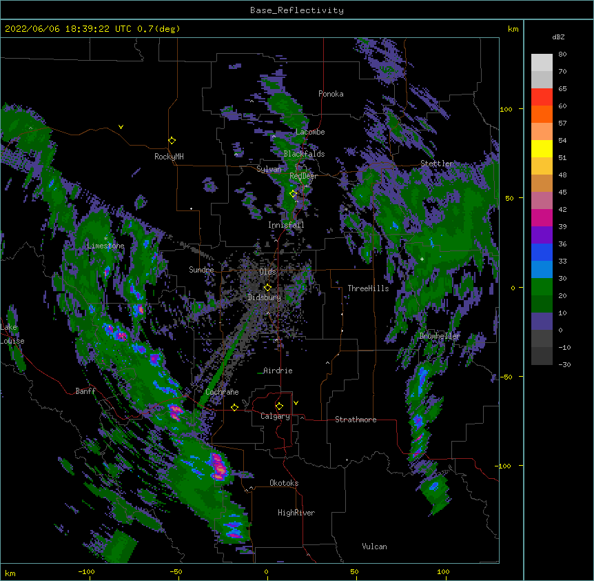Click the yellow radar marker near RockyMH
The image size is (594, 581).
coord(172,141)
